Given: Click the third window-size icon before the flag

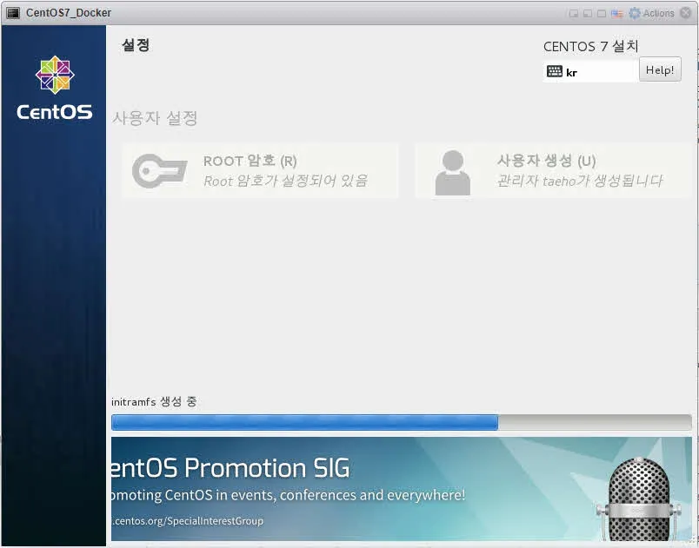Looking at the screenshot, I should 602,13.
